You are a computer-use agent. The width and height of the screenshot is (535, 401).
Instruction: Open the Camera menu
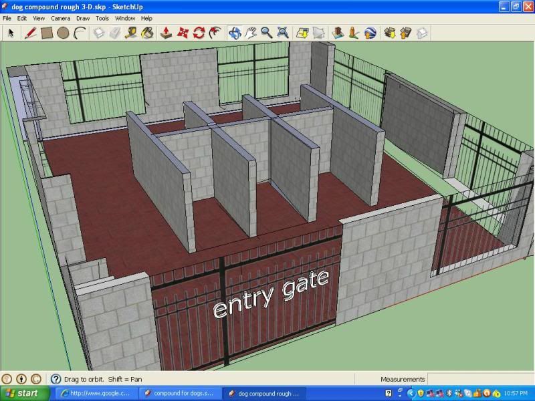60,19
